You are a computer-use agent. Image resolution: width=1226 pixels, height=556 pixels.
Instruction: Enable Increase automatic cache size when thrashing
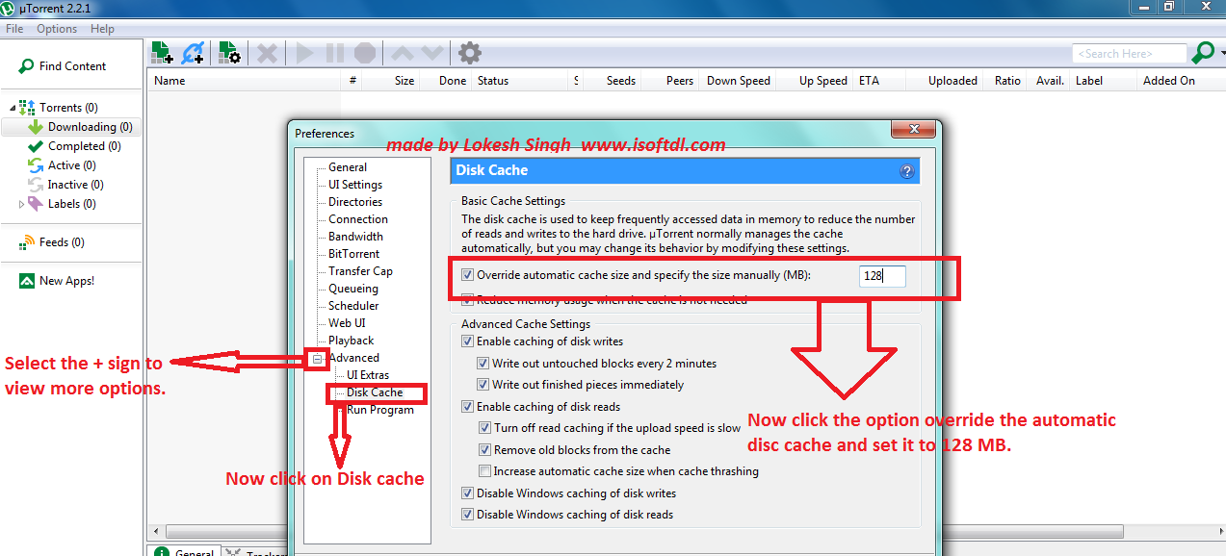(485, 471)
